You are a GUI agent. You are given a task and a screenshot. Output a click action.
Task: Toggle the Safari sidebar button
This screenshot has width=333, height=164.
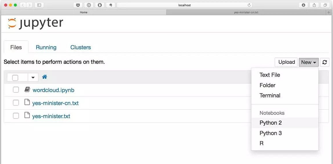[39, 5]
